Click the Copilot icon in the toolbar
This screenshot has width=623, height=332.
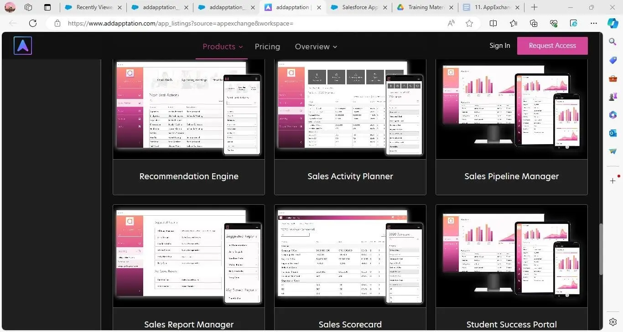click(613, 23)
